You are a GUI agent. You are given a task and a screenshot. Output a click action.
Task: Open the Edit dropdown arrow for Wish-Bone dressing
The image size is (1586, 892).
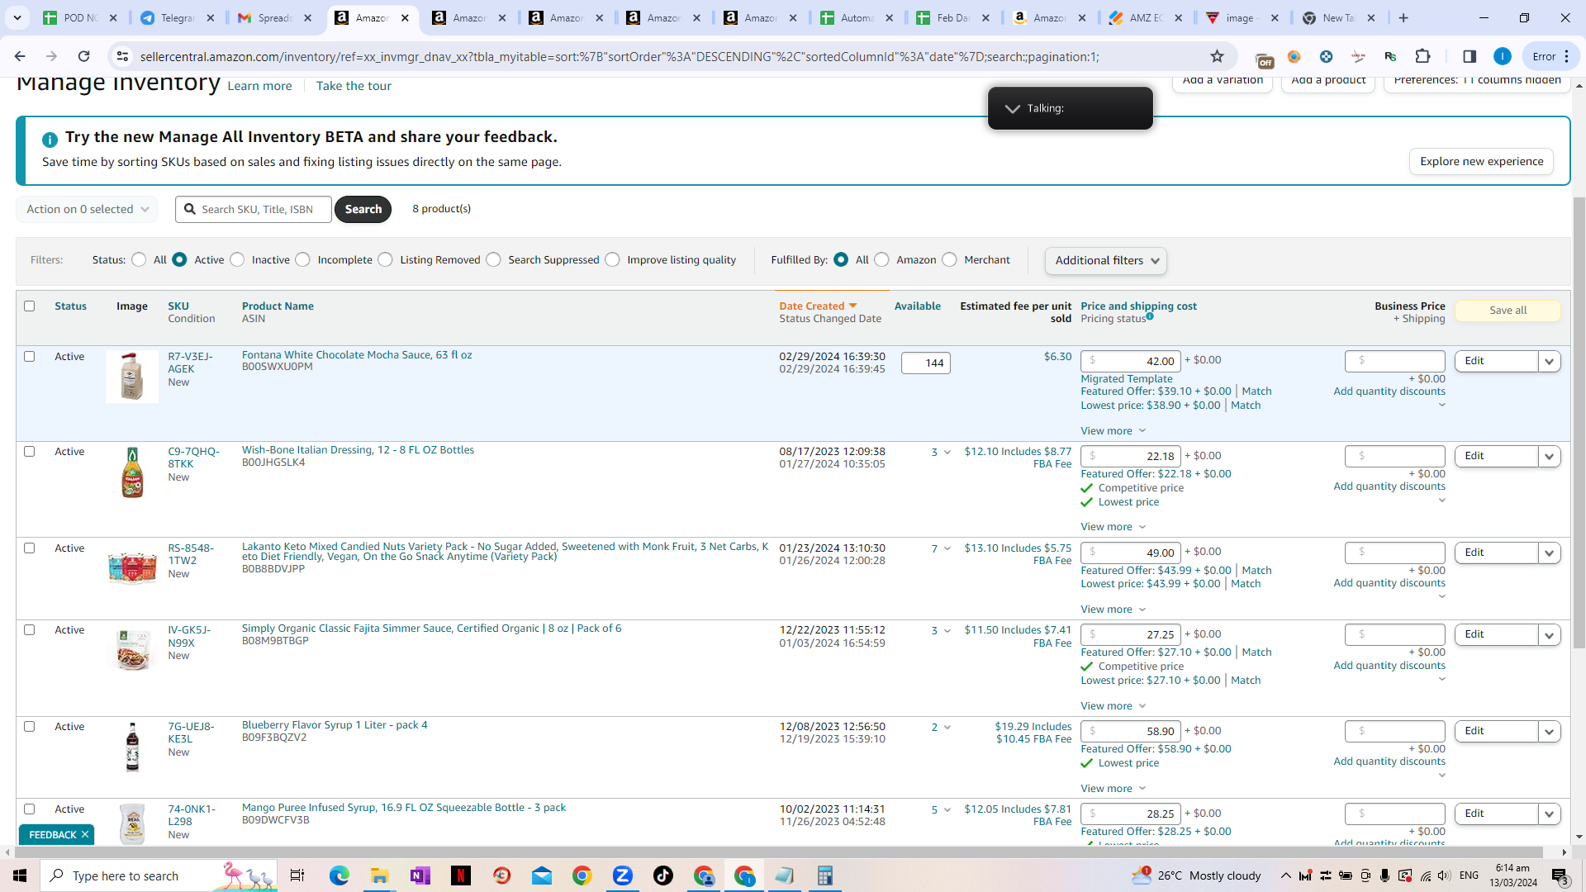[x=1550, y=456]
